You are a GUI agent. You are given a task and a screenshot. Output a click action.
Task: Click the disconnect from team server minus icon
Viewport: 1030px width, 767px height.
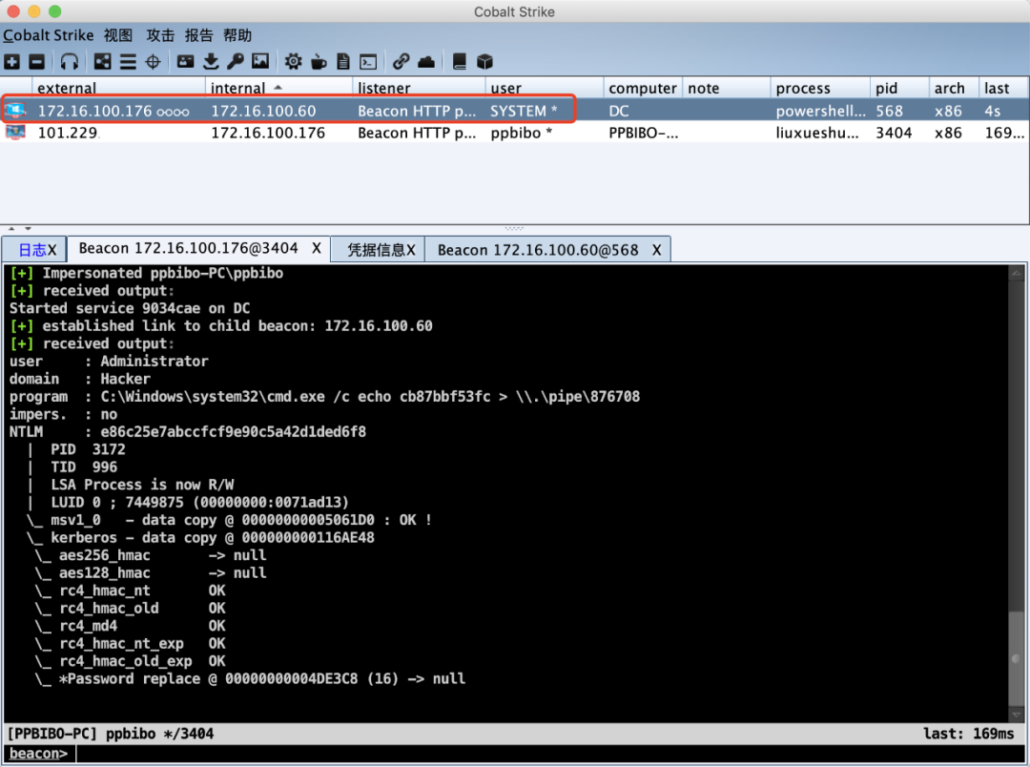[x=37, y=62]
